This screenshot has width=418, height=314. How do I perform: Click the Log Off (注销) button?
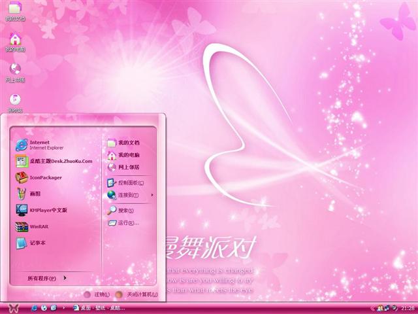[x=97, y=295]
